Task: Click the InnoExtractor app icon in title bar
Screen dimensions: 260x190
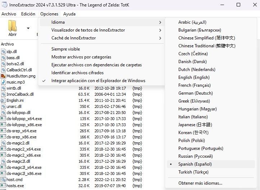Action: coord(4,5)
